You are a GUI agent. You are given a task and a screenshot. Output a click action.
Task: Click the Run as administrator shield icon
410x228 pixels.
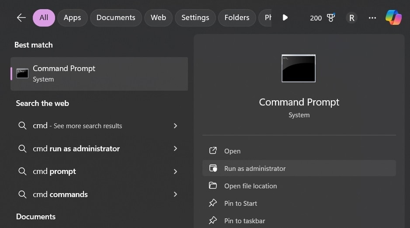[x=213, y=168]
